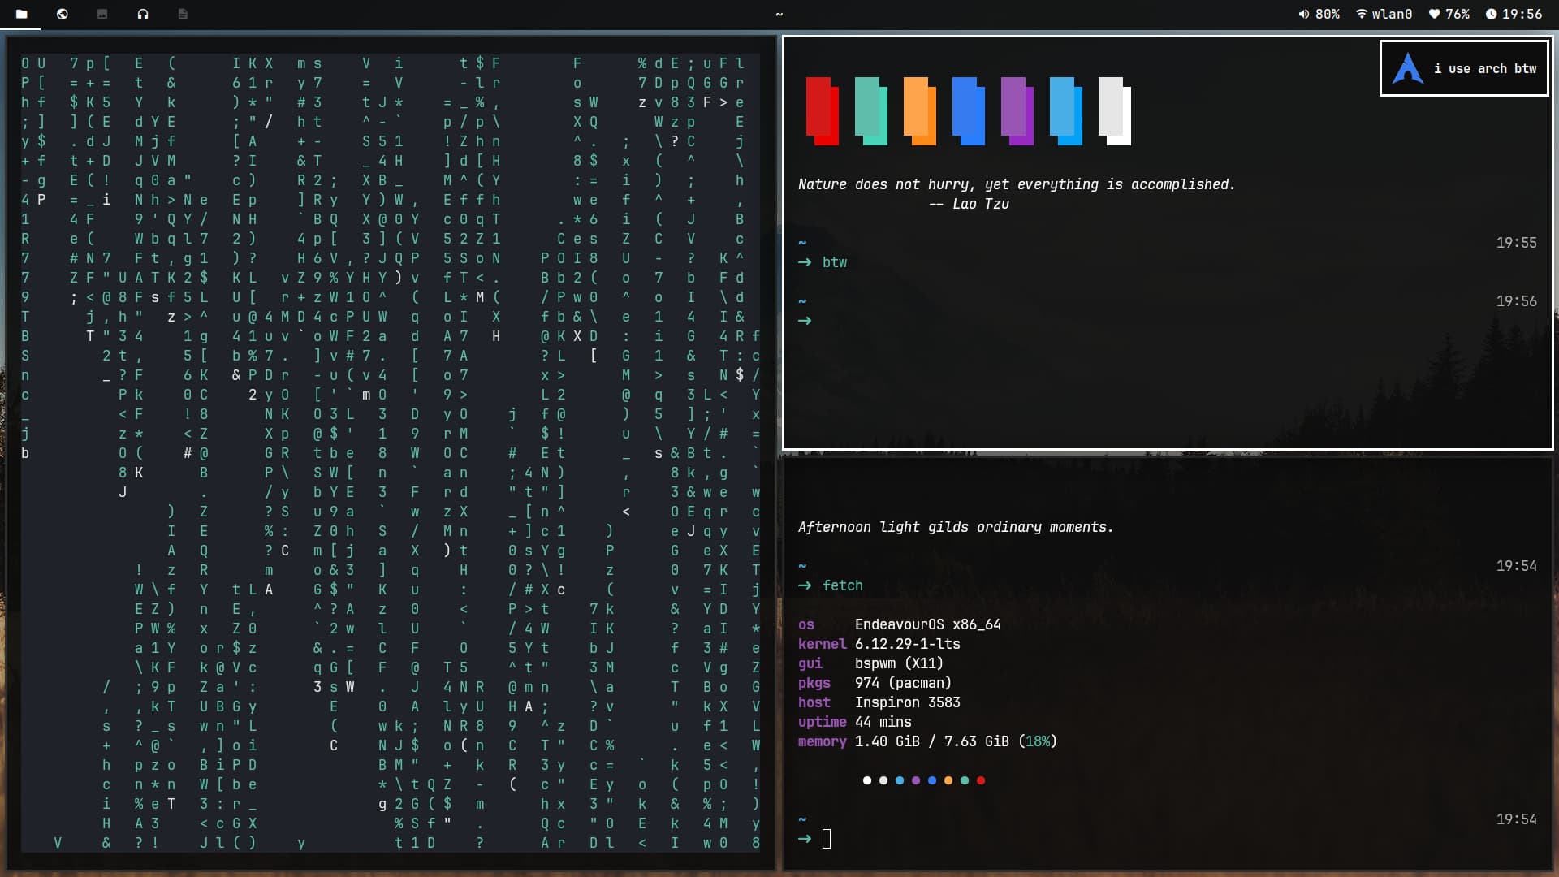The height and width of the screenshot is (877, 1559).
Task: Click the purple color block
Action: [1017, 111]
